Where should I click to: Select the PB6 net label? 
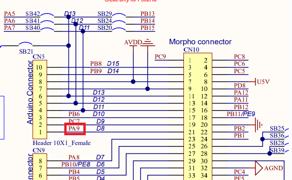(74, 114)
